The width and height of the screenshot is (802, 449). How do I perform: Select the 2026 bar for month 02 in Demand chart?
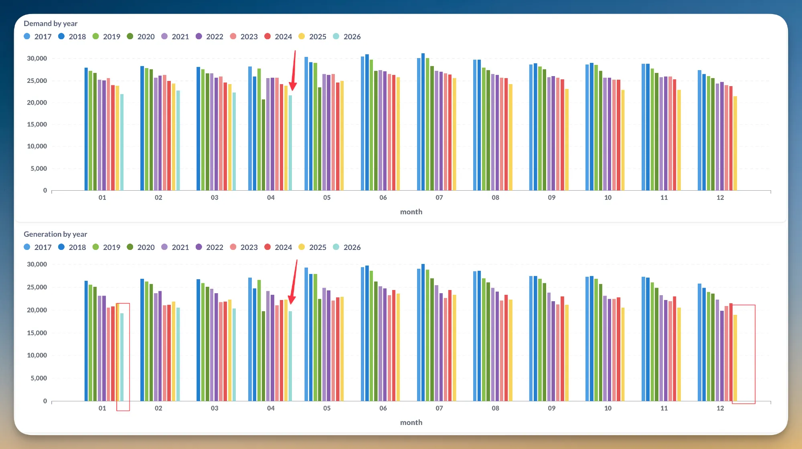click(x=178, y=141)
